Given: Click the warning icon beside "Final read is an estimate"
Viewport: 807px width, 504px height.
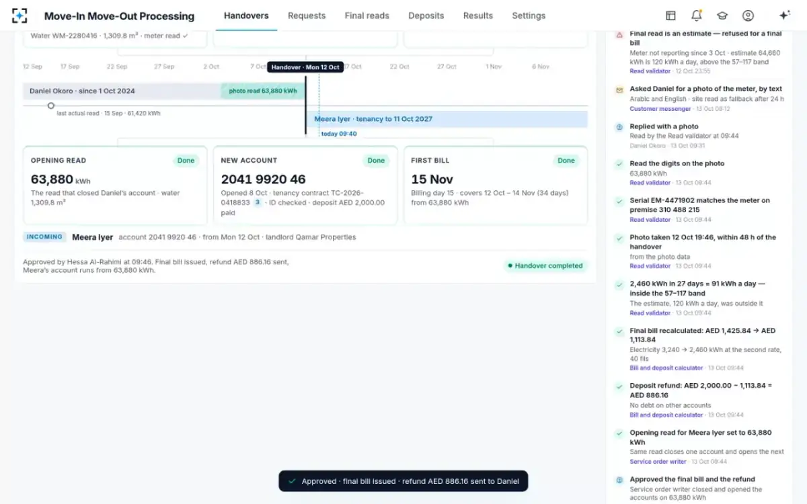Looking at the screenshot, I should (619, 34).
